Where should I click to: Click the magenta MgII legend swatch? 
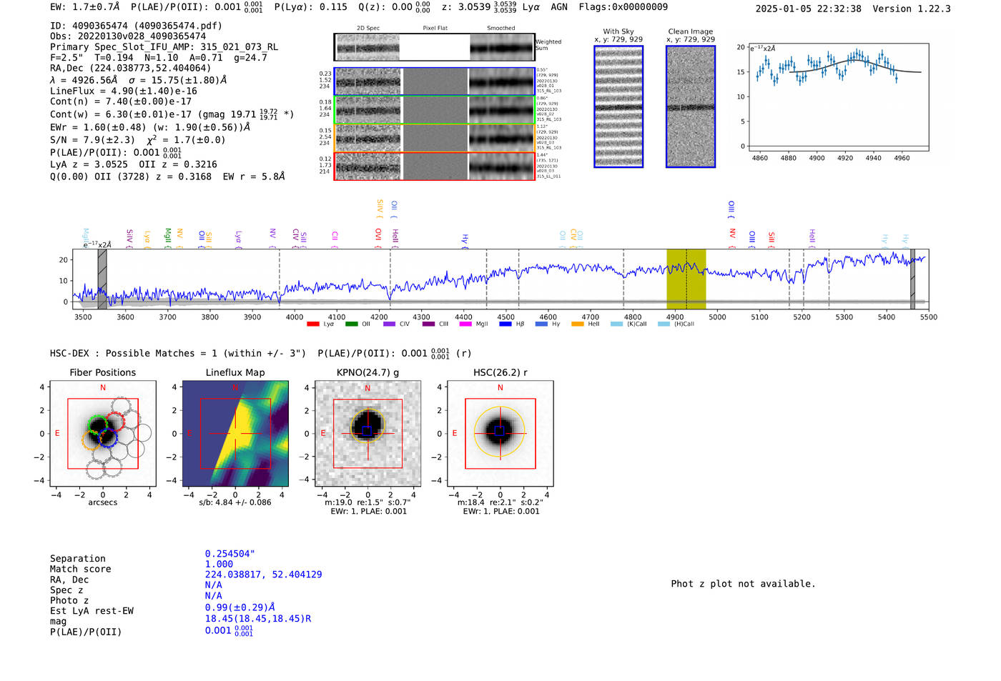465,324
